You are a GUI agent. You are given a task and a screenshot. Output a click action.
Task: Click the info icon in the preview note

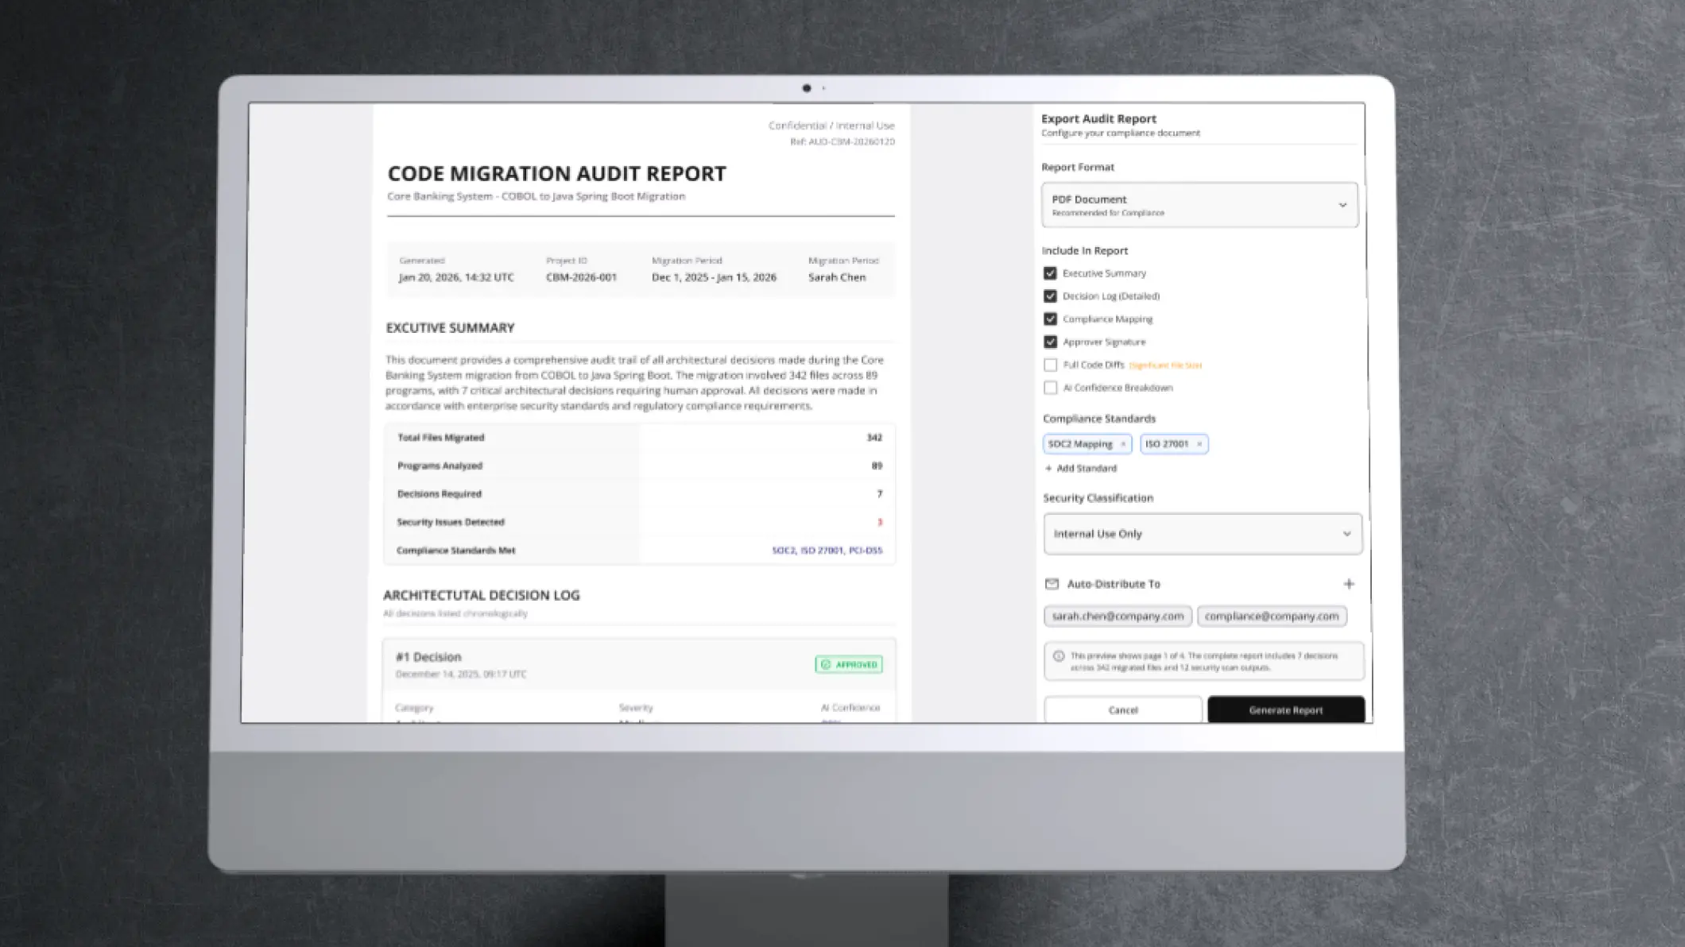[1060, 656]
